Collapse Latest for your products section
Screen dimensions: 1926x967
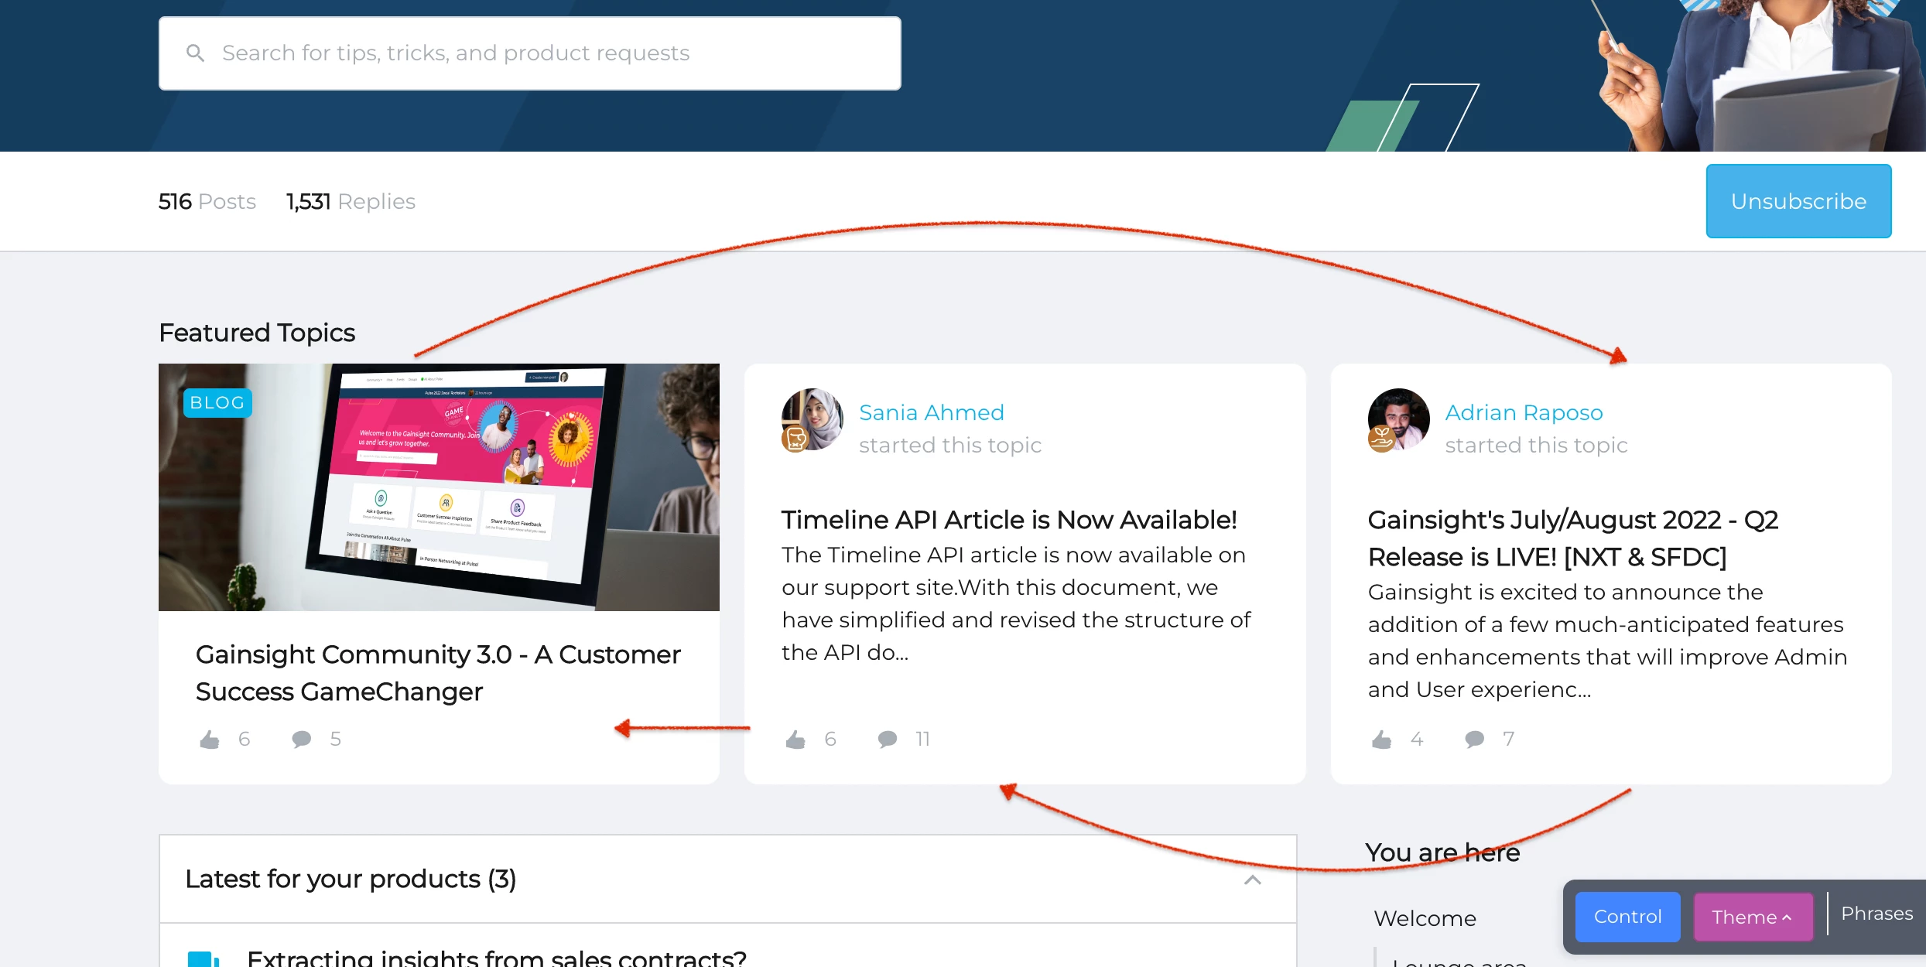point(1253,880)
